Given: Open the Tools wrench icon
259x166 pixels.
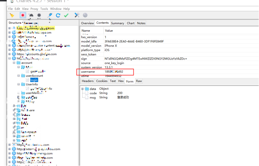Looking at the screenshot, I should point(77,15).
